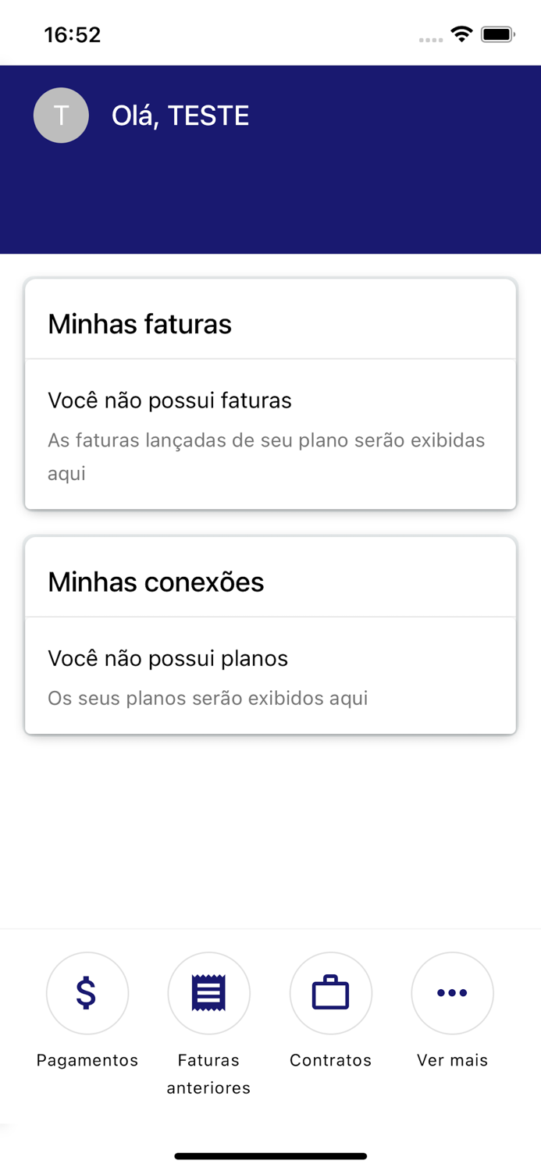Tap the Wi-Fi status bar icon
The image size is (541, 1171).
click(x=461, y=34)
